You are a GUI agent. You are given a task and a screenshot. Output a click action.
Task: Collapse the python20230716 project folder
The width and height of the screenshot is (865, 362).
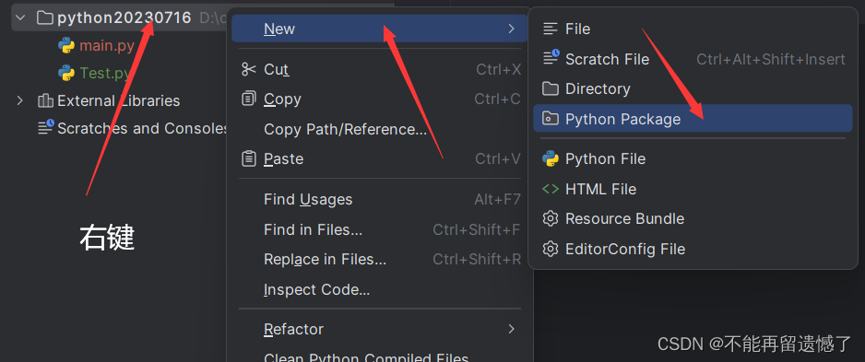20,18
